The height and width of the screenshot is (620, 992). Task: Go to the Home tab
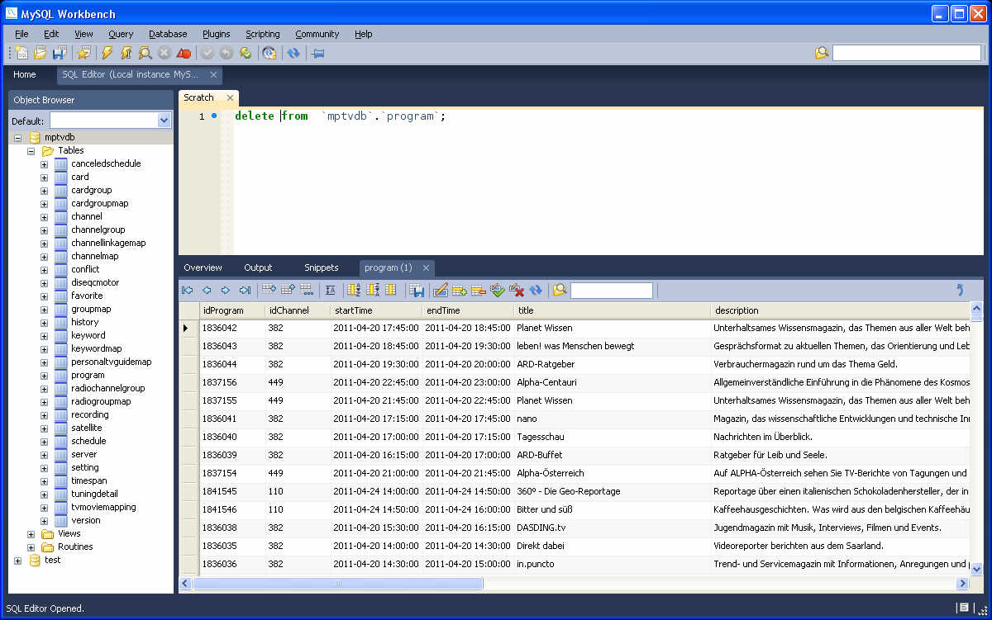[25, 74]
